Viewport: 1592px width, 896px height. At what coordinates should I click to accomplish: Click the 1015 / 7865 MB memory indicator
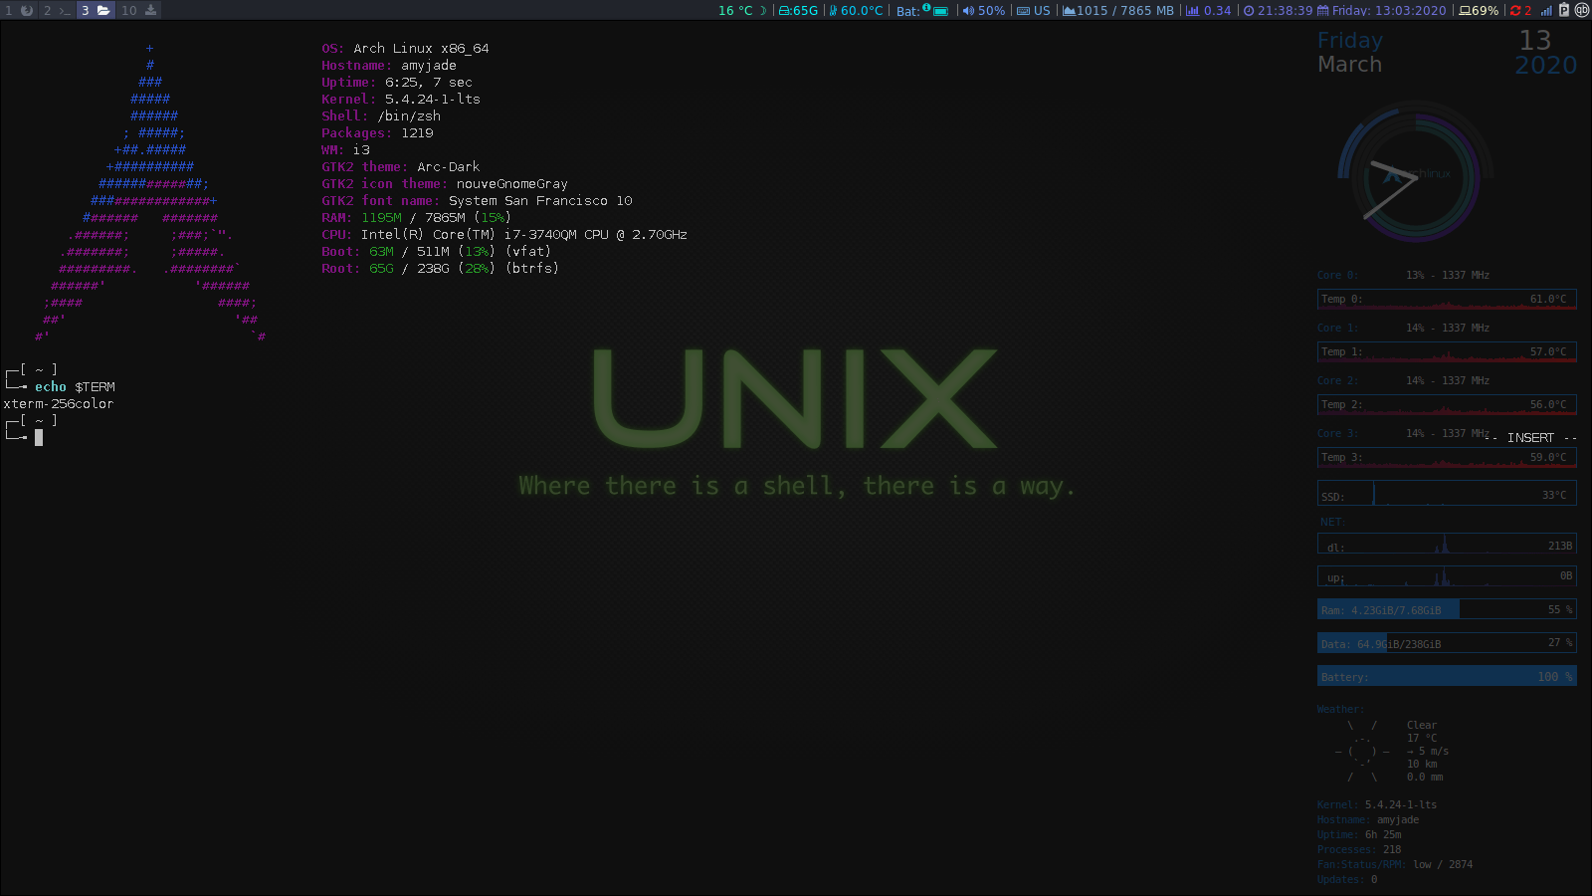pyautogui.click(x=1118, y=11)
